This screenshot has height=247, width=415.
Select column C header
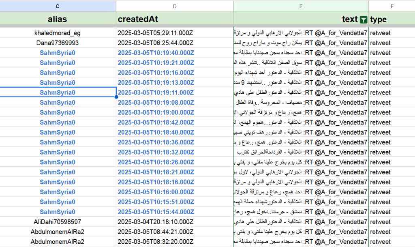58,6
